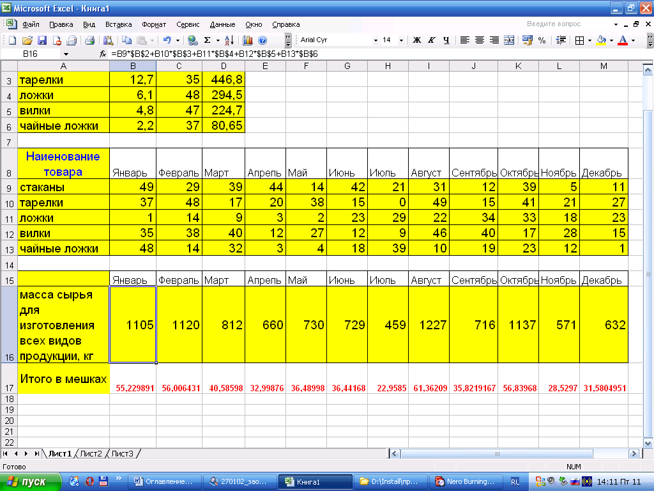Open the Name Box dropdown arrow
This screenshot has width=654, height=491.
click(x=66, y=54)
